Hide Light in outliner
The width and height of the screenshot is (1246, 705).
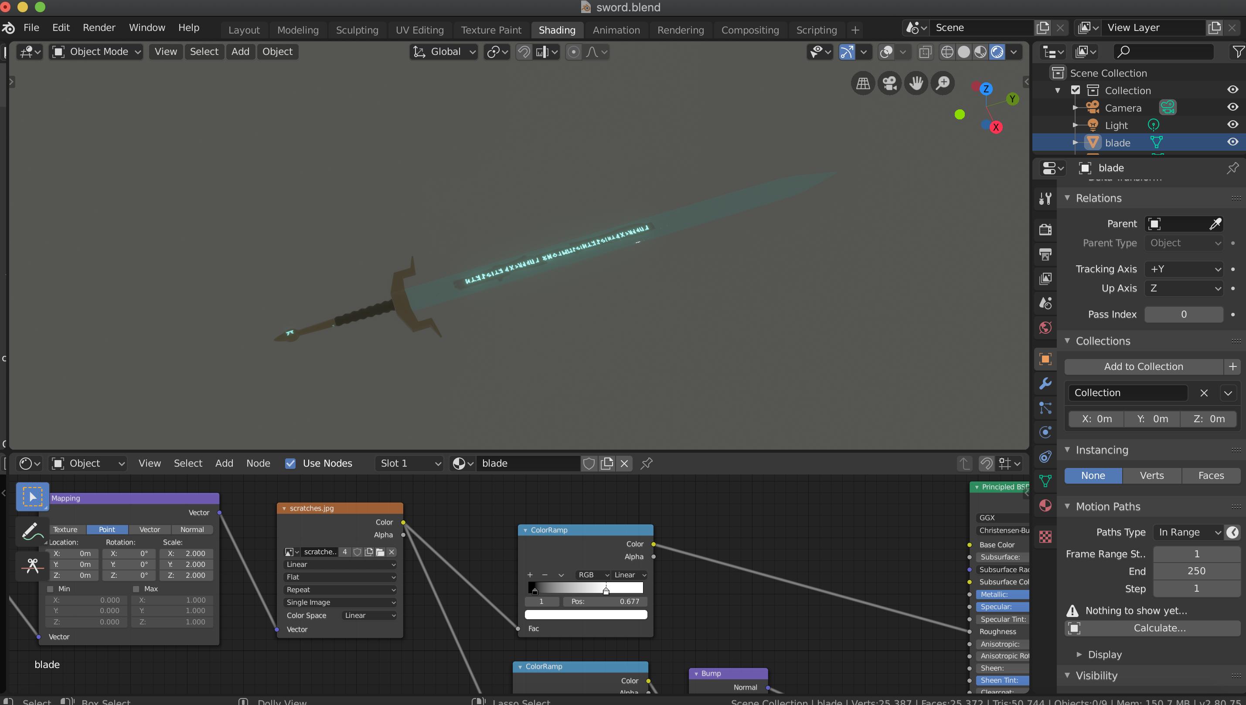(x=1232, y=125)
